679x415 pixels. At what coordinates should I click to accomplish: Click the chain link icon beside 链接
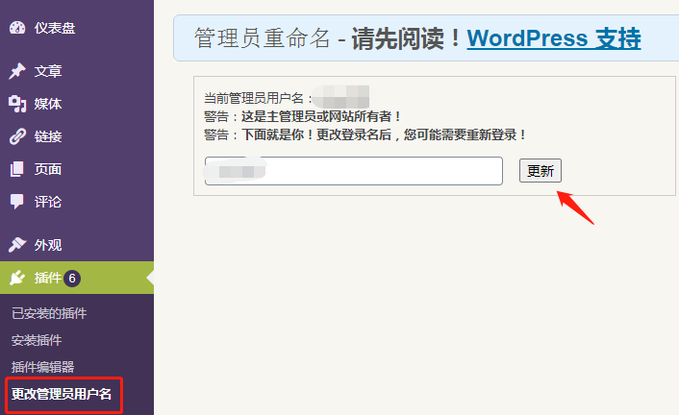coord(17,136)
